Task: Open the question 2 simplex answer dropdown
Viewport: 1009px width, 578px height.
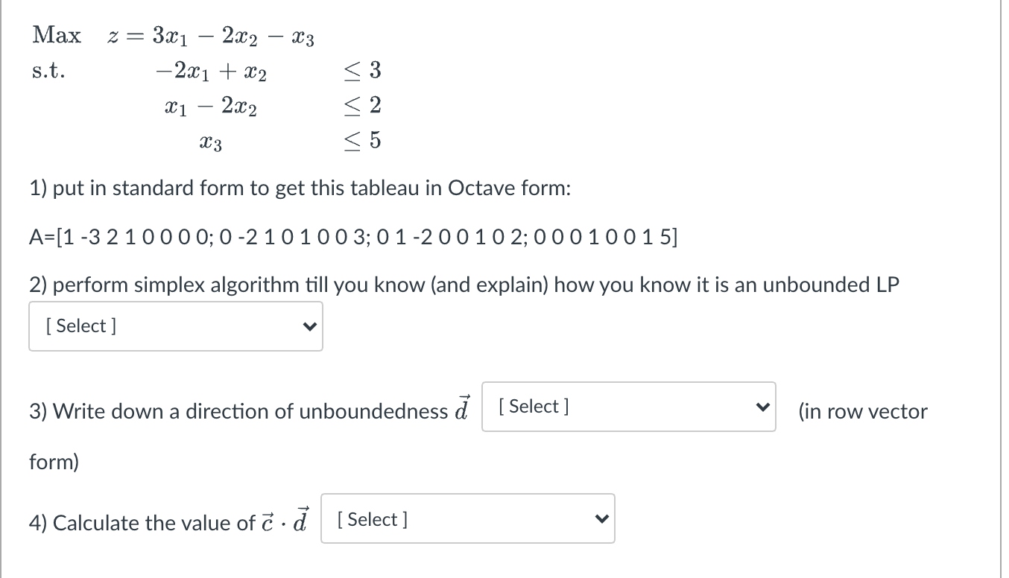Action: click(175, 325)
